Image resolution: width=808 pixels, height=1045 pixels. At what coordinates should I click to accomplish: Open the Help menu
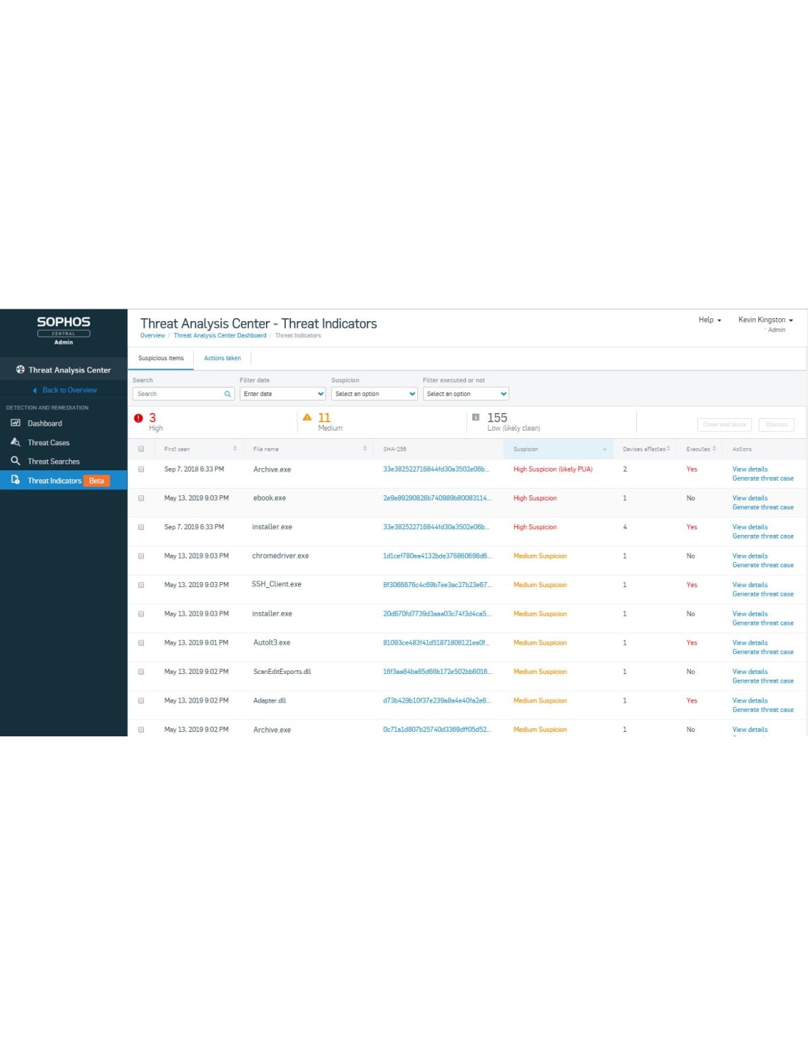[710, 320]
